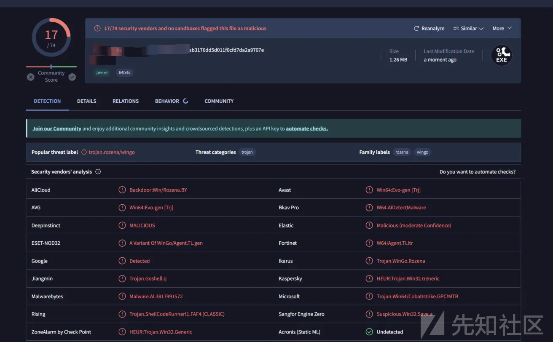Click the Kaspersky detection warning icon

click(369, 278)
